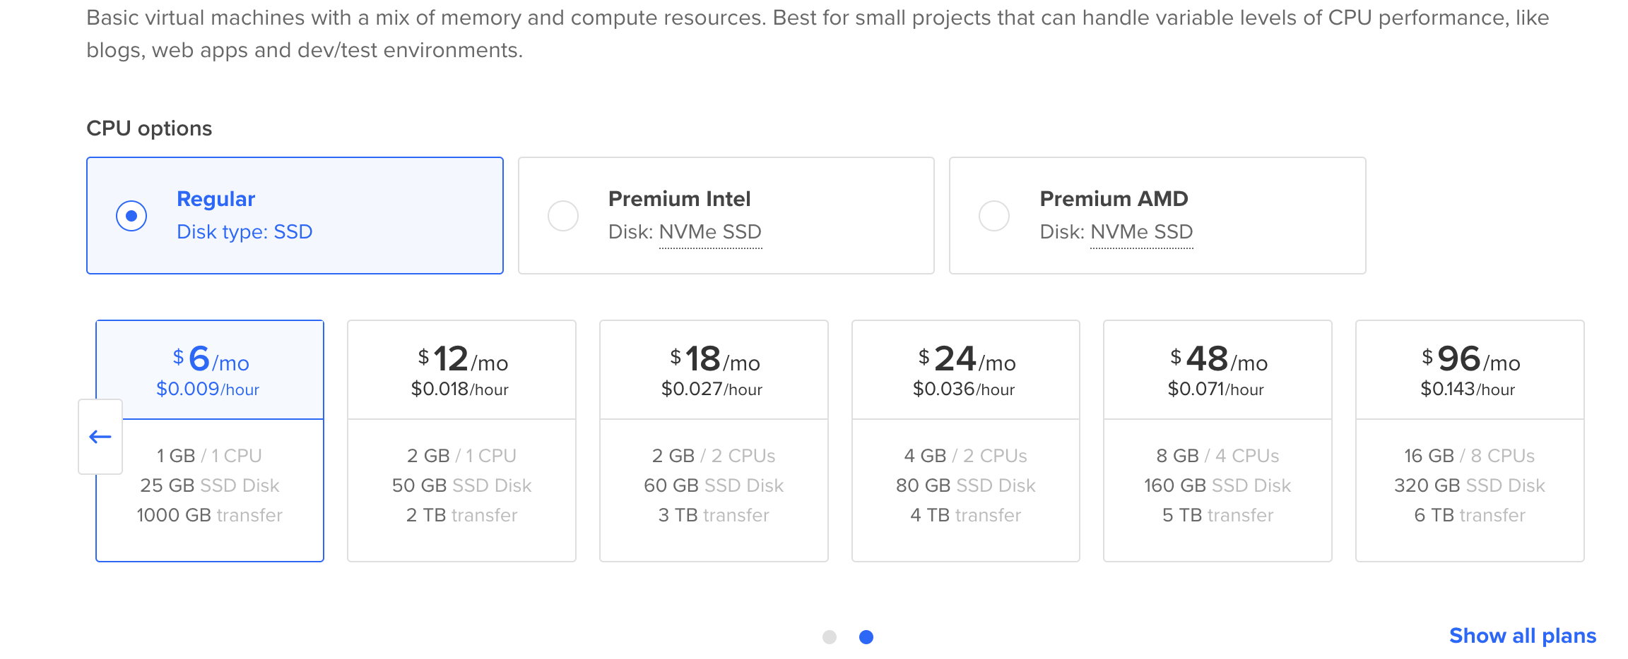This screenshot has height=659, width=1628.
Task: Pick the $24/mo droplet plan
Action: (x=966, y=440)
